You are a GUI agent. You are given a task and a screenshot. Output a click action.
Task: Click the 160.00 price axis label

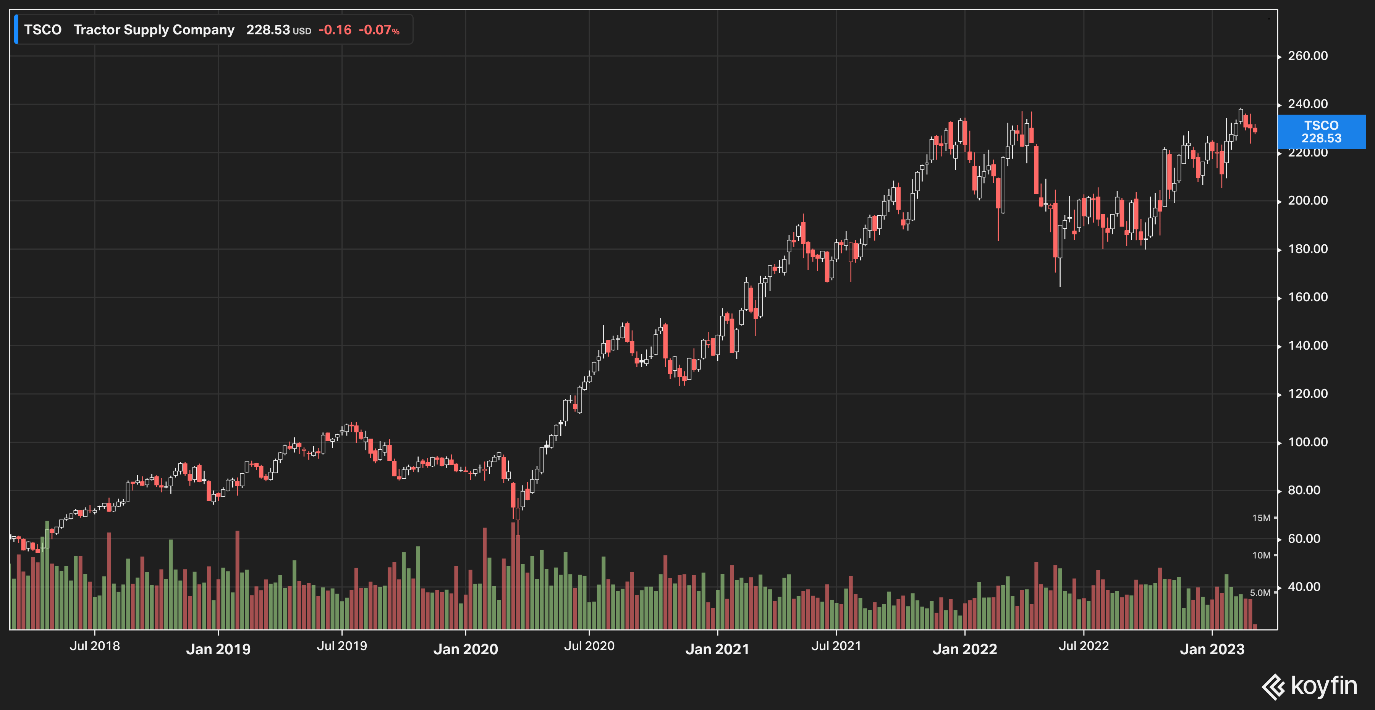coord(1308,297)
